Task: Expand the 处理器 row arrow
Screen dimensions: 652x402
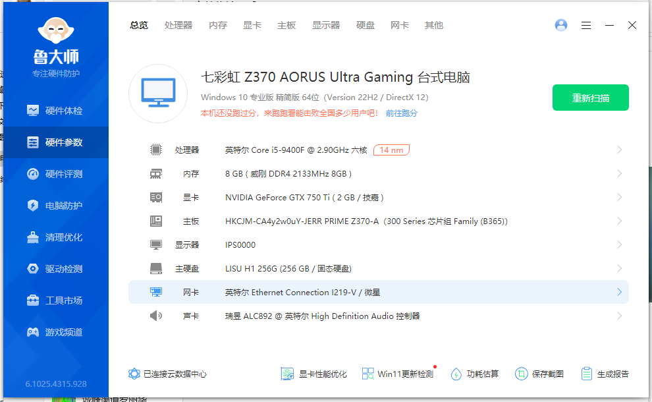Action: click(619, 150)
